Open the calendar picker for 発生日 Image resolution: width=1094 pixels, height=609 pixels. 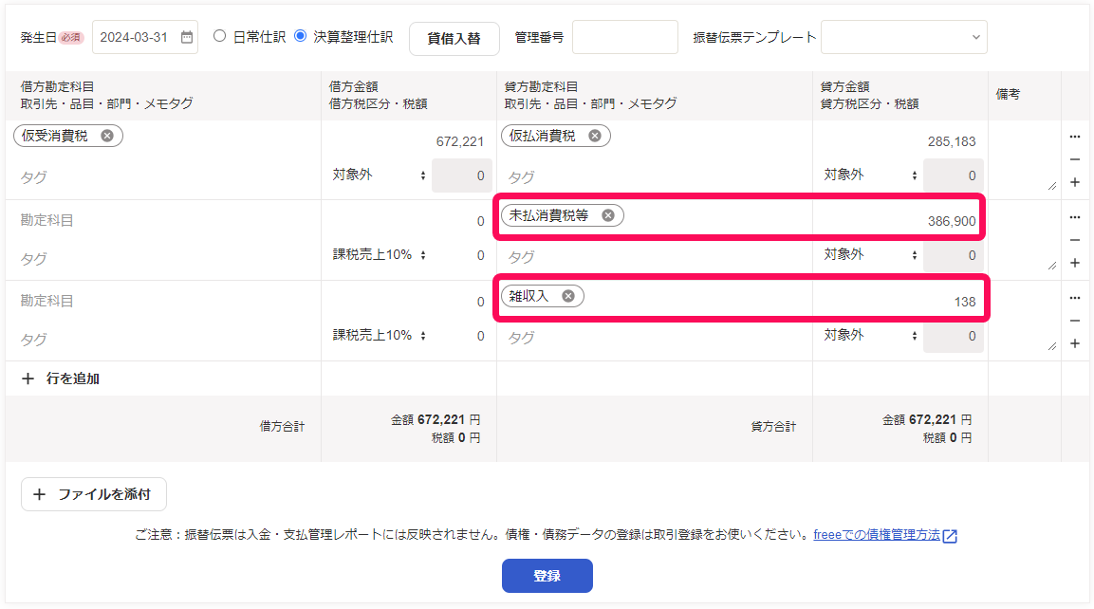[x=186, y=38]
